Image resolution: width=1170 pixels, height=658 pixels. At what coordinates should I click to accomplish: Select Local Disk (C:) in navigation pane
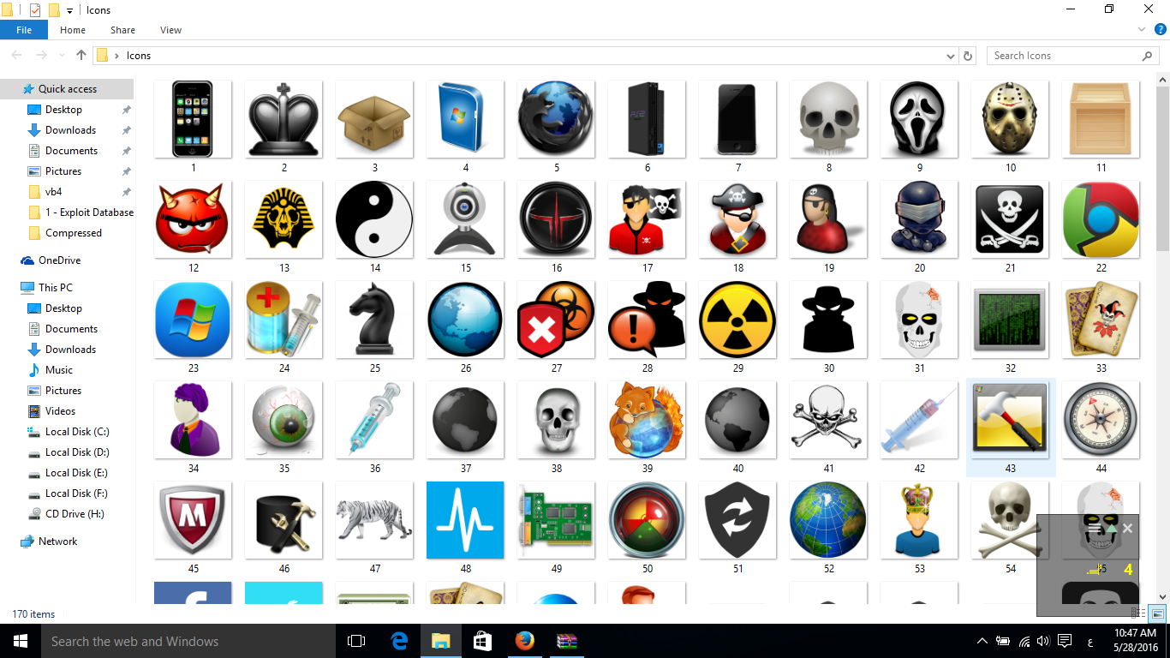77,432
